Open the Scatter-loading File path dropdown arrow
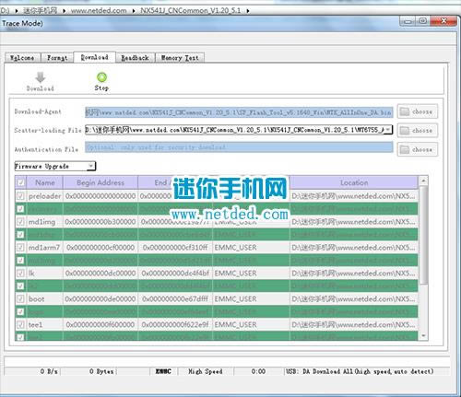This screenshot has height=397, width=461. tap(388, 130)
